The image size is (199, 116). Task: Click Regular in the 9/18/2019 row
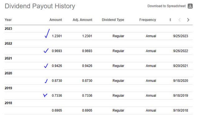118,95
